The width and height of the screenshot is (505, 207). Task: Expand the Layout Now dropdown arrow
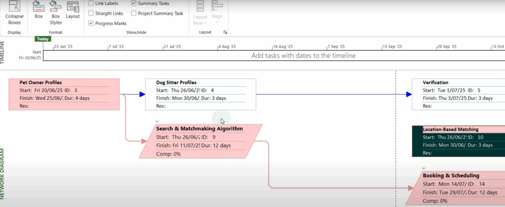pos(205,23)
